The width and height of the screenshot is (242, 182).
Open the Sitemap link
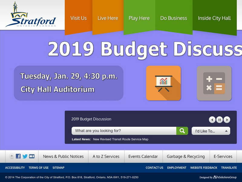pyautogui.click(x=58, y=168)
